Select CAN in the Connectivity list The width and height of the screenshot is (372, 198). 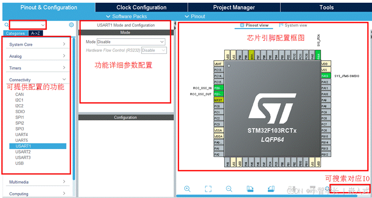point(19,94)
